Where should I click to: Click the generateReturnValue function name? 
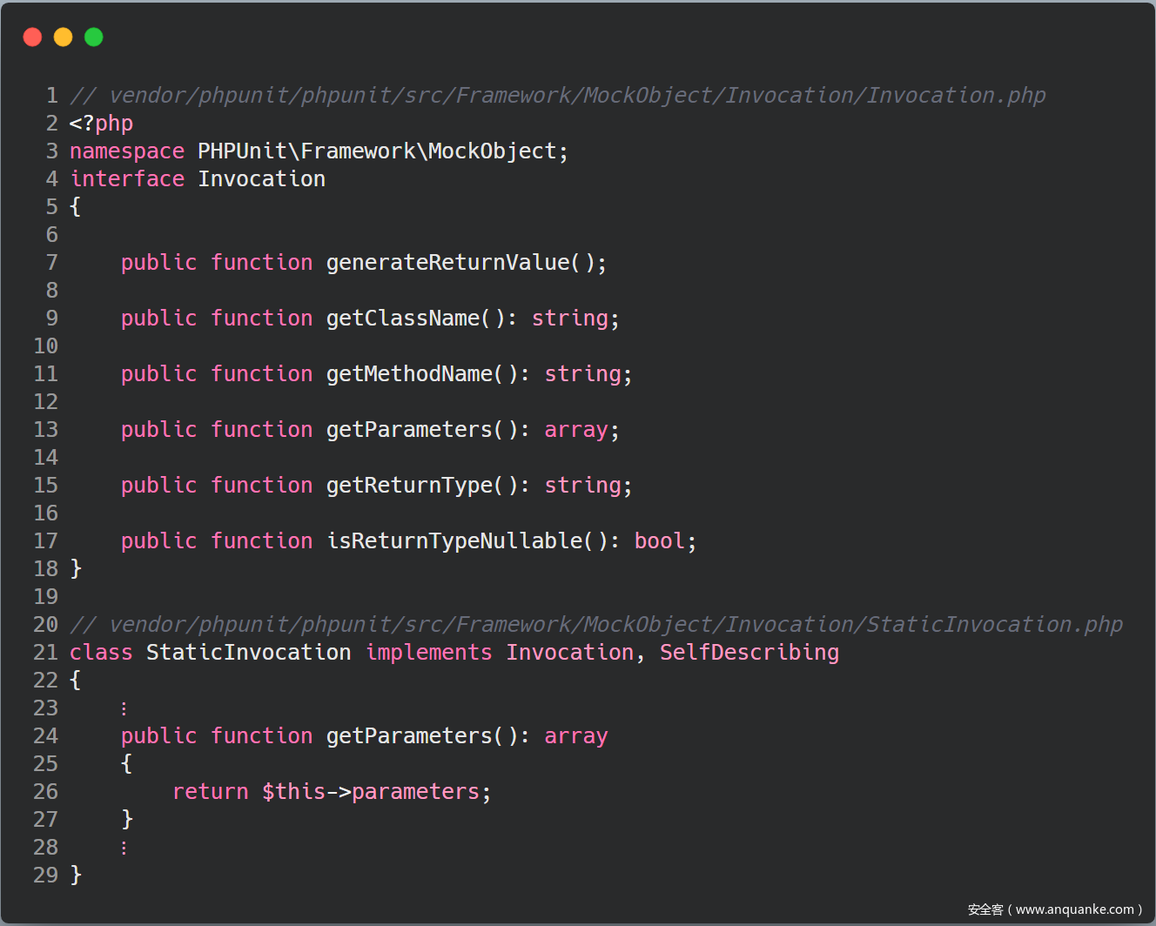pos(447,263)
